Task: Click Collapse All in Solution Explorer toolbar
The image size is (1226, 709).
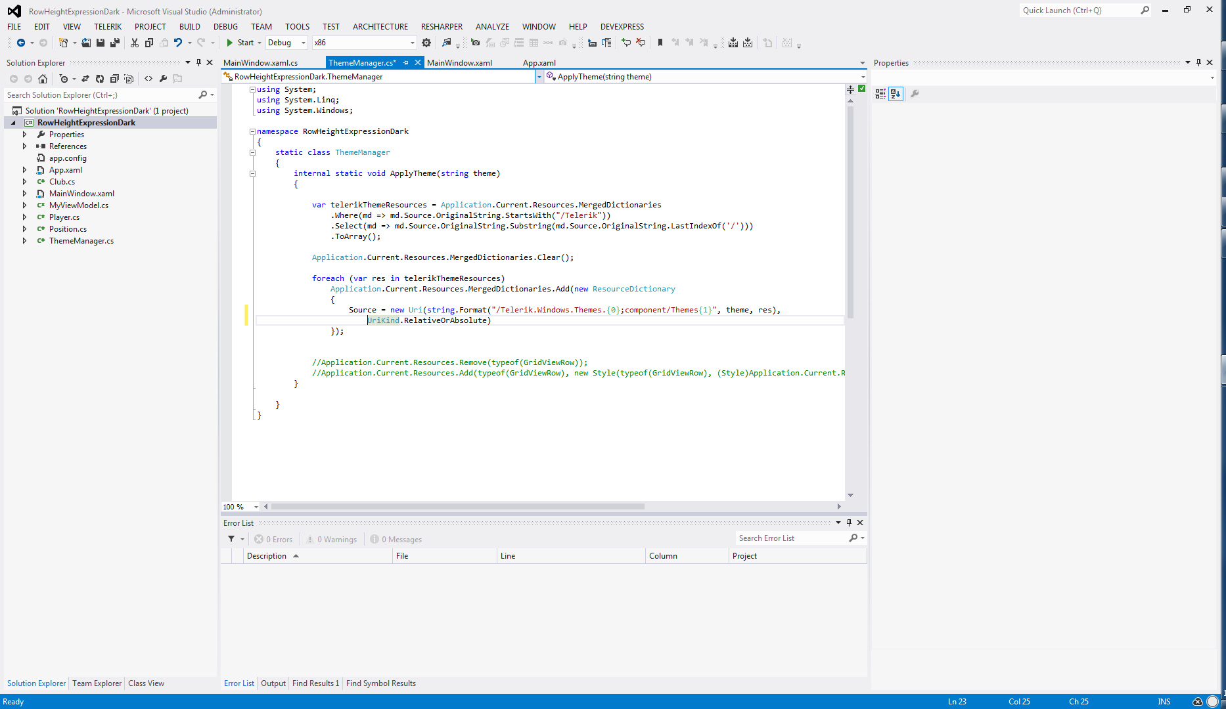Action: click(114, 79)
